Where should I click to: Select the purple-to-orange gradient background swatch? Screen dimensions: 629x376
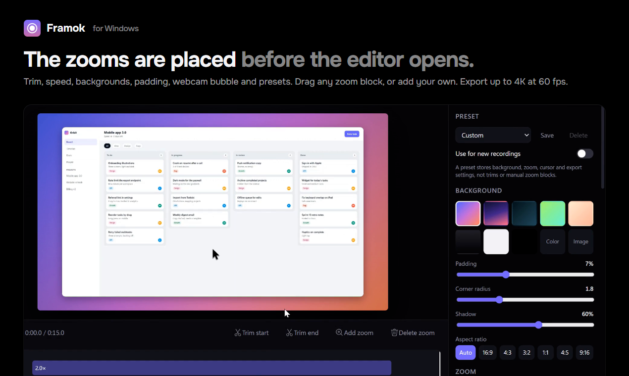468,213
